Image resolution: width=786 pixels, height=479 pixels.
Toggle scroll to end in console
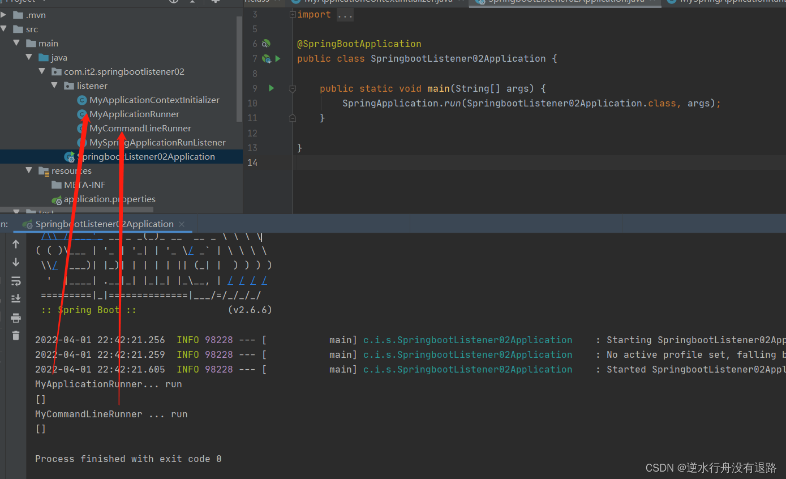pos(16,298)
